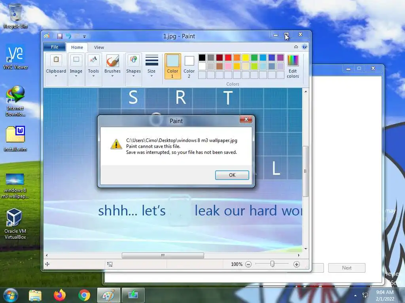Launch Chrome from the taskbar
405x303 pixels.
pos(84,295)
